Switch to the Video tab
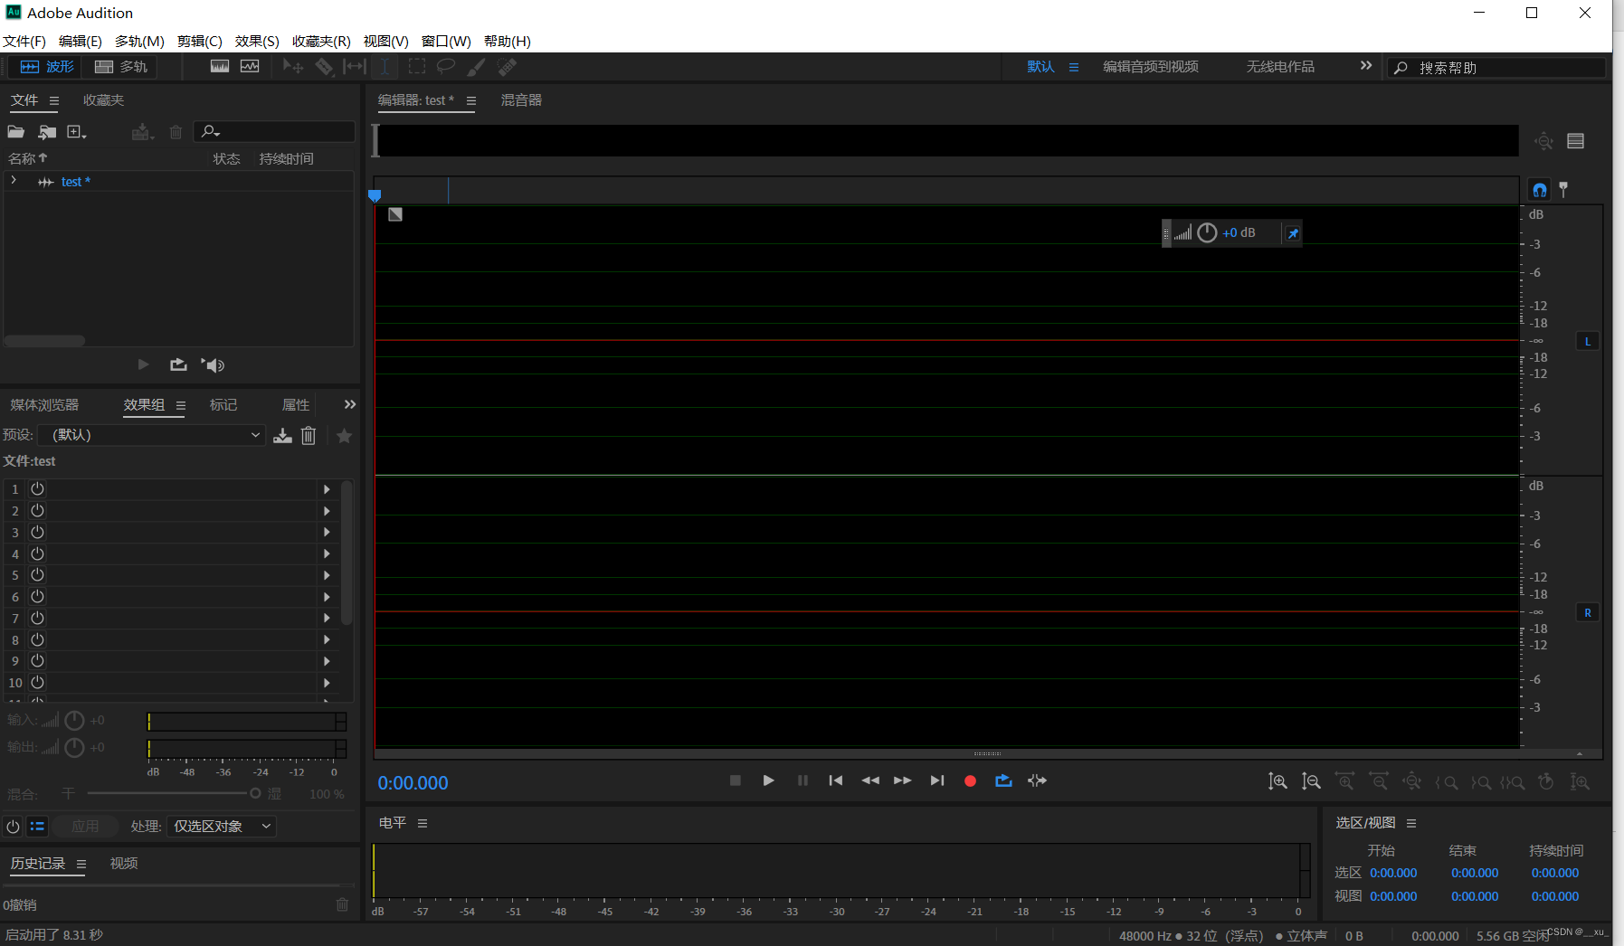 point(124,864)
